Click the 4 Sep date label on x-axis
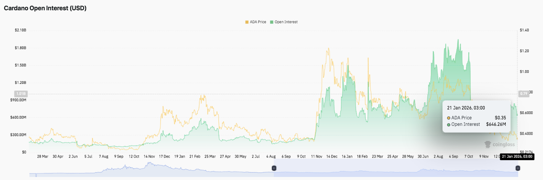This screenshot has height=180, width=543. click(453, 156)
